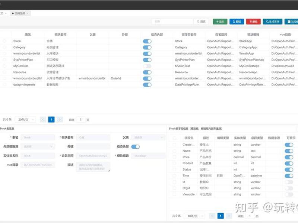Open the 外部数据源 dropdown

point(38,146)
